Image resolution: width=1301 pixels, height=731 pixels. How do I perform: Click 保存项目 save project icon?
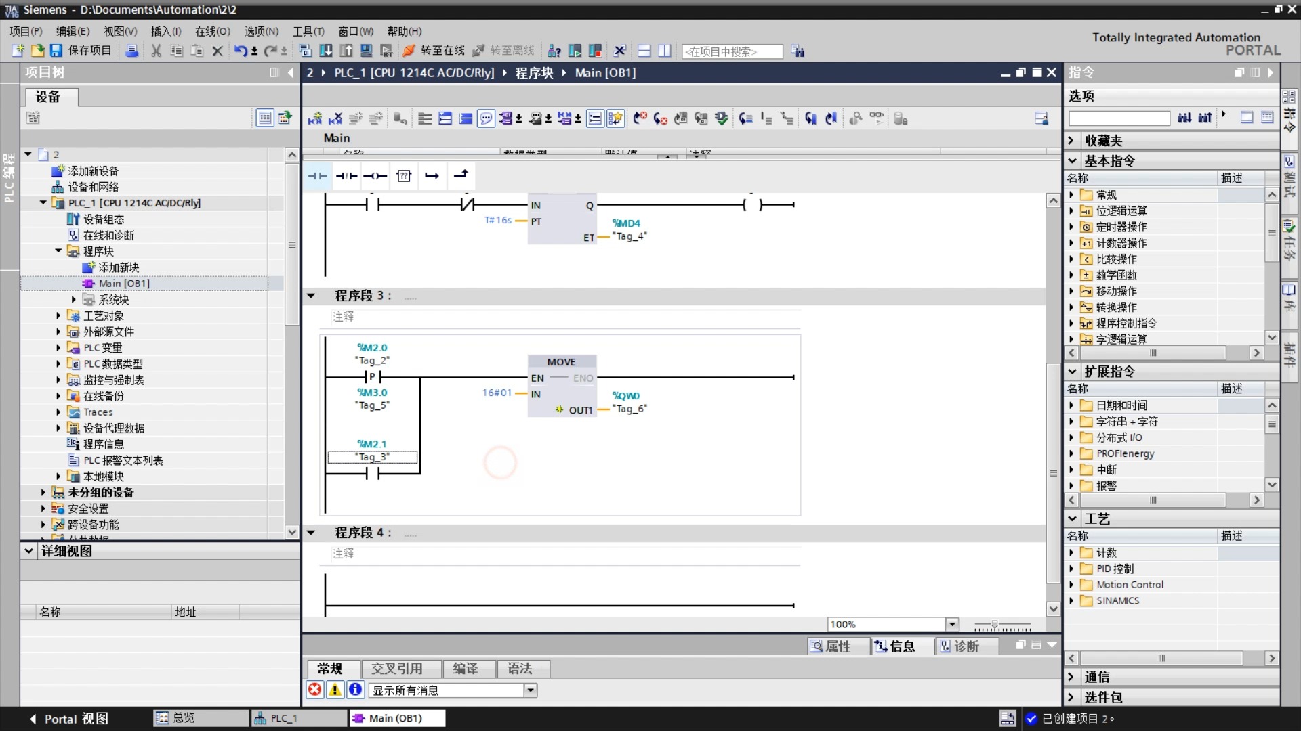(56, 51)
